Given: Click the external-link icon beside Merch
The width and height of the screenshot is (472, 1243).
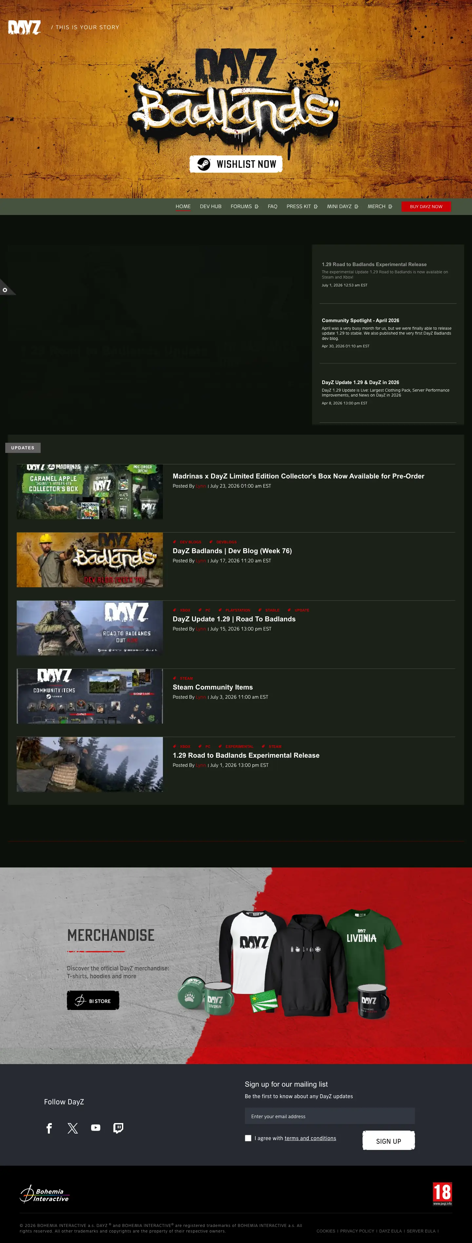Looking at the screenshot, I should tap(390, 206).
